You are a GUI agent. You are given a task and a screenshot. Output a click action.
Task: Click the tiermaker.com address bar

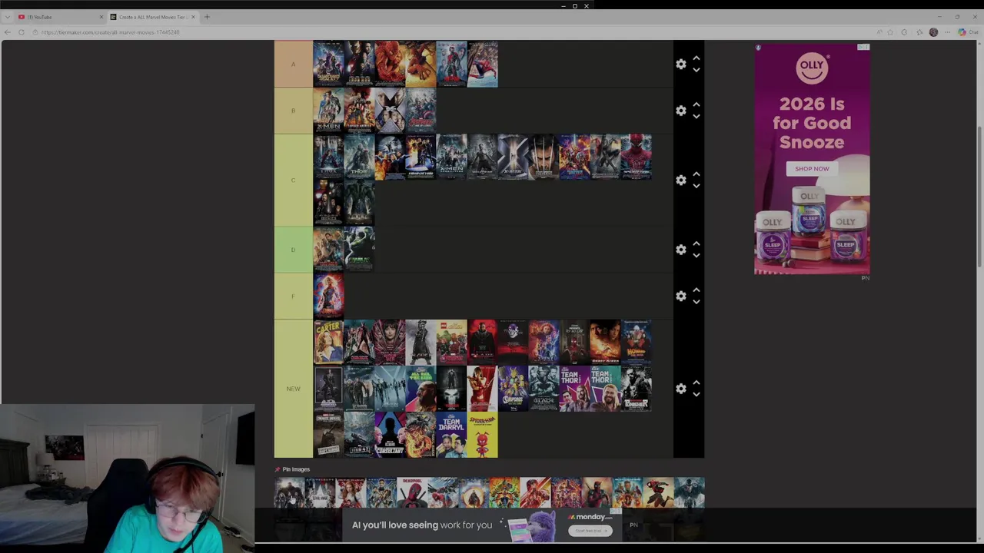point(454,32)
